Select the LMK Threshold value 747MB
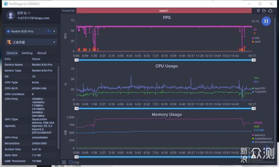The width and height of the screenshot is (279, 167). pos(37,161)
